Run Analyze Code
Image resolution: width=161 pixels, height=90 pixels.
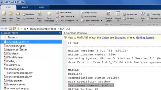[x=89, y=12]
